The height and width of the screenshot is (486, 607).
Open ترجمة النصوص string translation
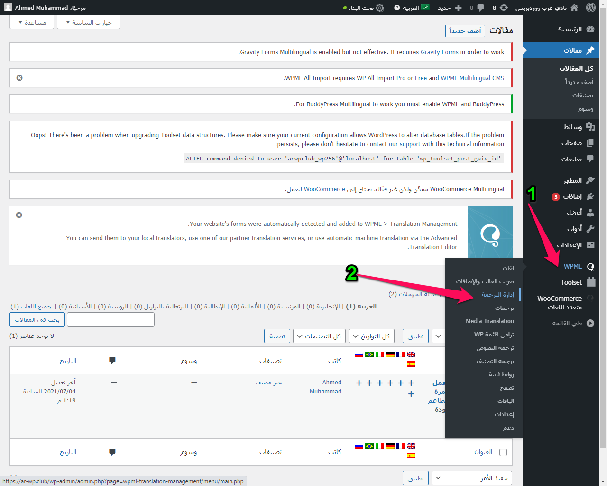484,347
